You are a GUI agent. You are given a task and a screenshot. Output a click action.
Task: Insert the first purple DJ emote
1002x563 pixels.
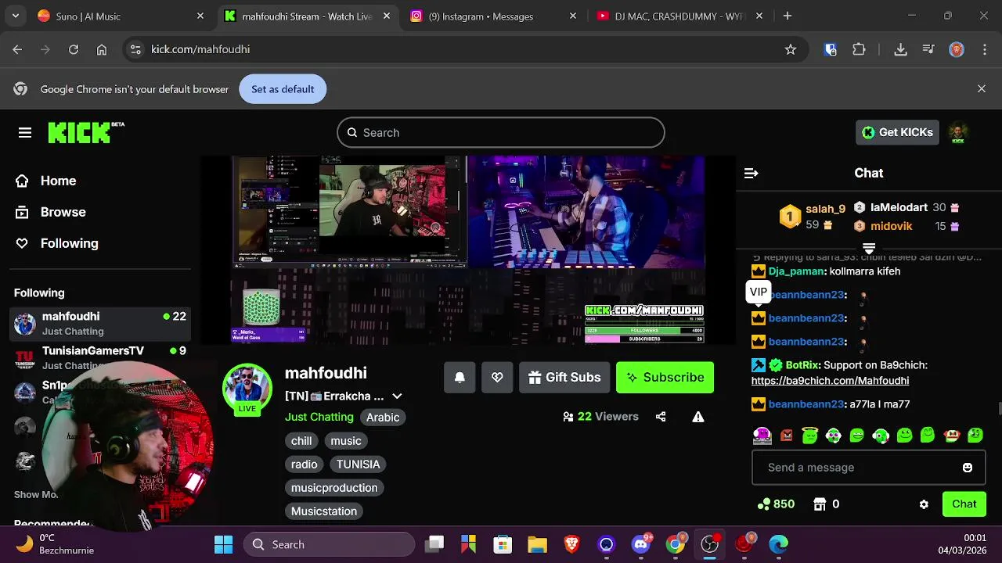tap(762, 435)
